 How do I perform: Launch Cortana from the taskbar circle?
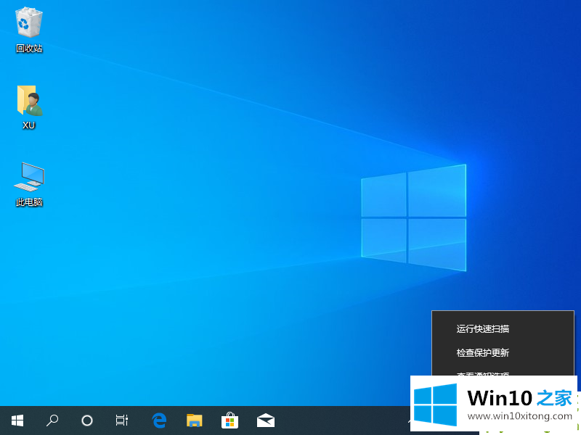87,420
